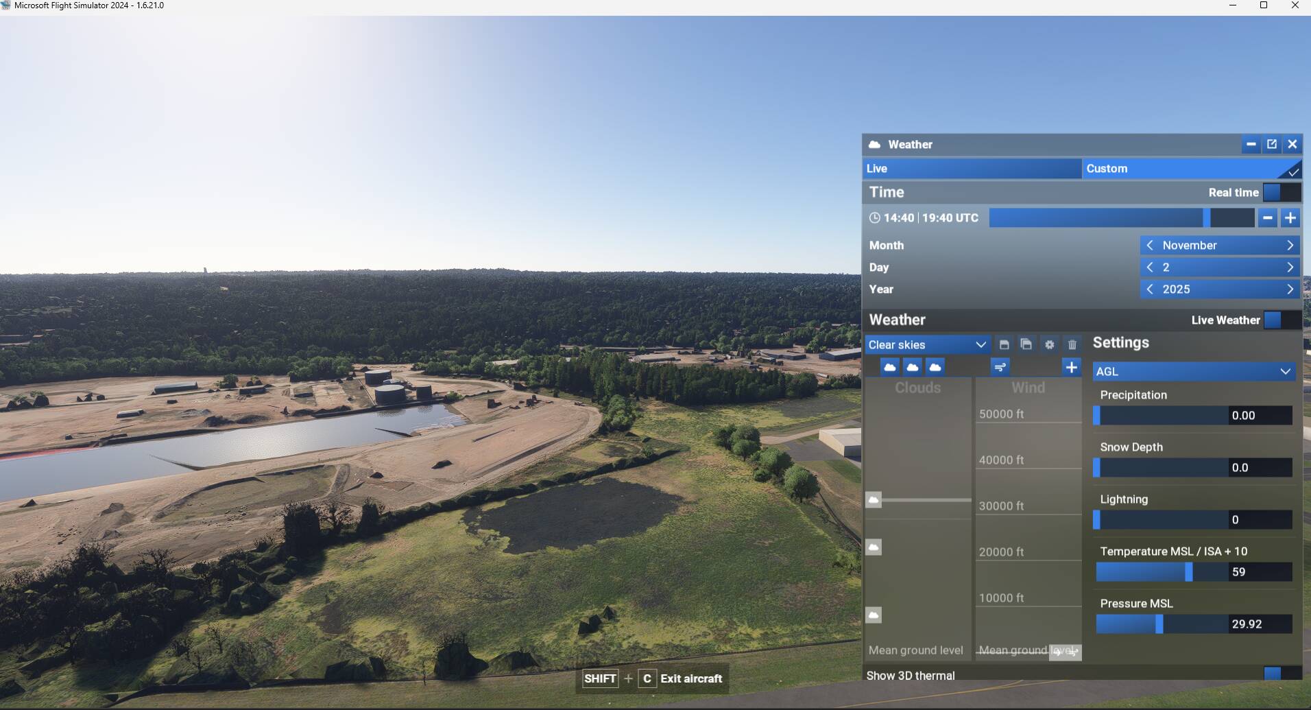1311x710 pixels.
Task: Toggle Show 3D thermal switch
Action: point(1281,674)
